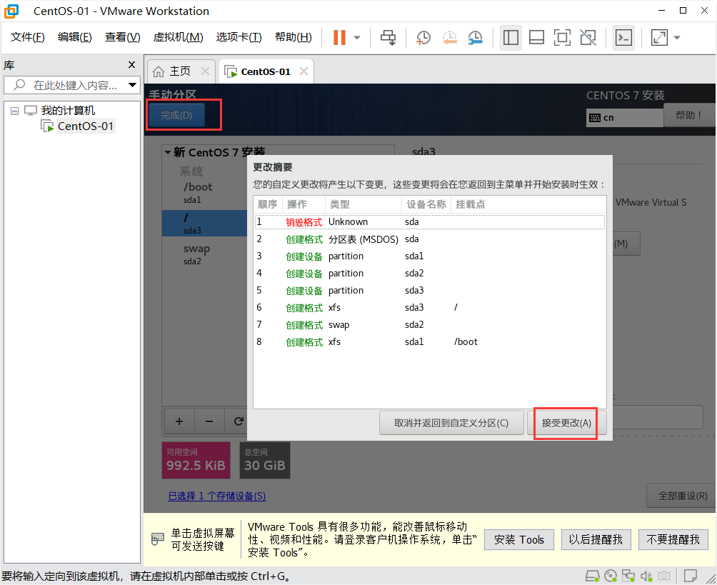This screenshot has height=585, width=717.
Task: Click the hard disk status icon
Action: (593, 576)
